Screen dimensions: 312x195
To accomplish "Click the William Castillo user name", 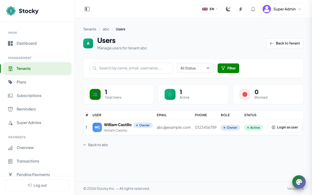I will coord(118,125).
